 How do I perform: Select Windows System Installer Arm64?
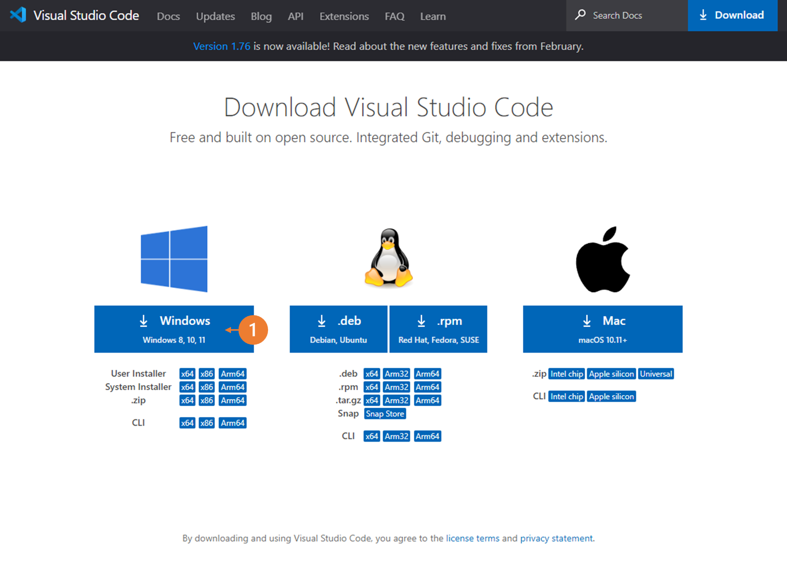coord(232,387)
